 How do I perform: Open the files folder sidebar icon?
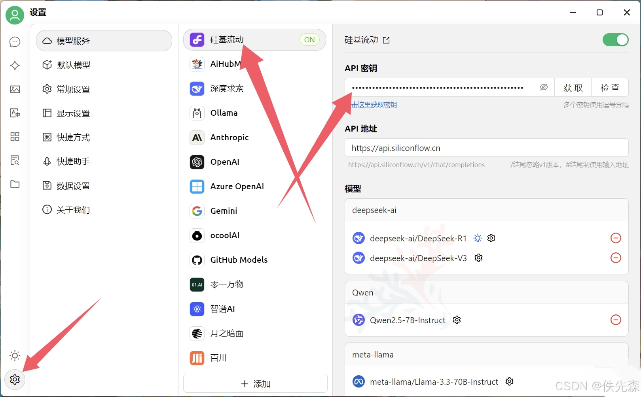(x=15, y=184)
